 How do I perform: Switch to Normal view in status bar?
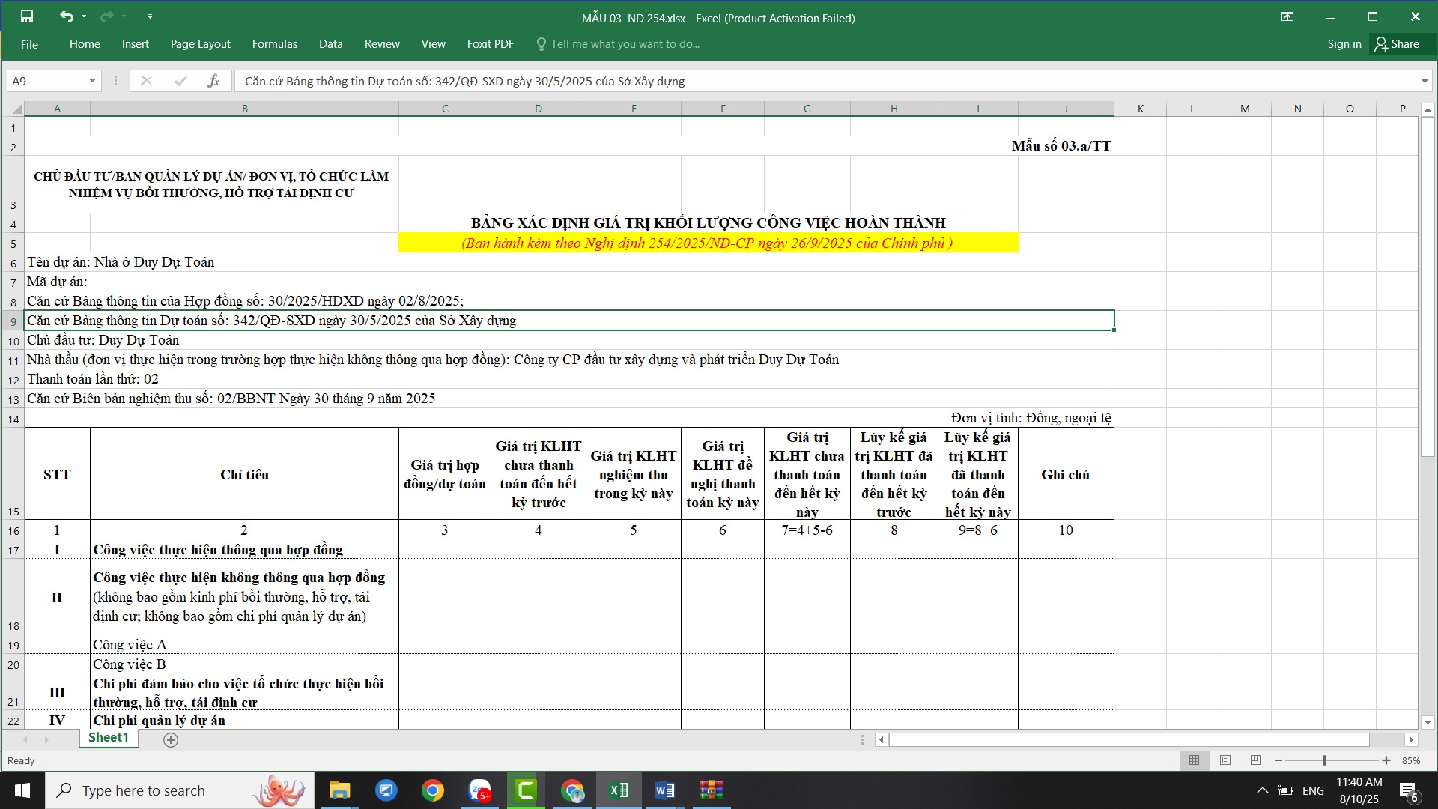click(1194, 760)
